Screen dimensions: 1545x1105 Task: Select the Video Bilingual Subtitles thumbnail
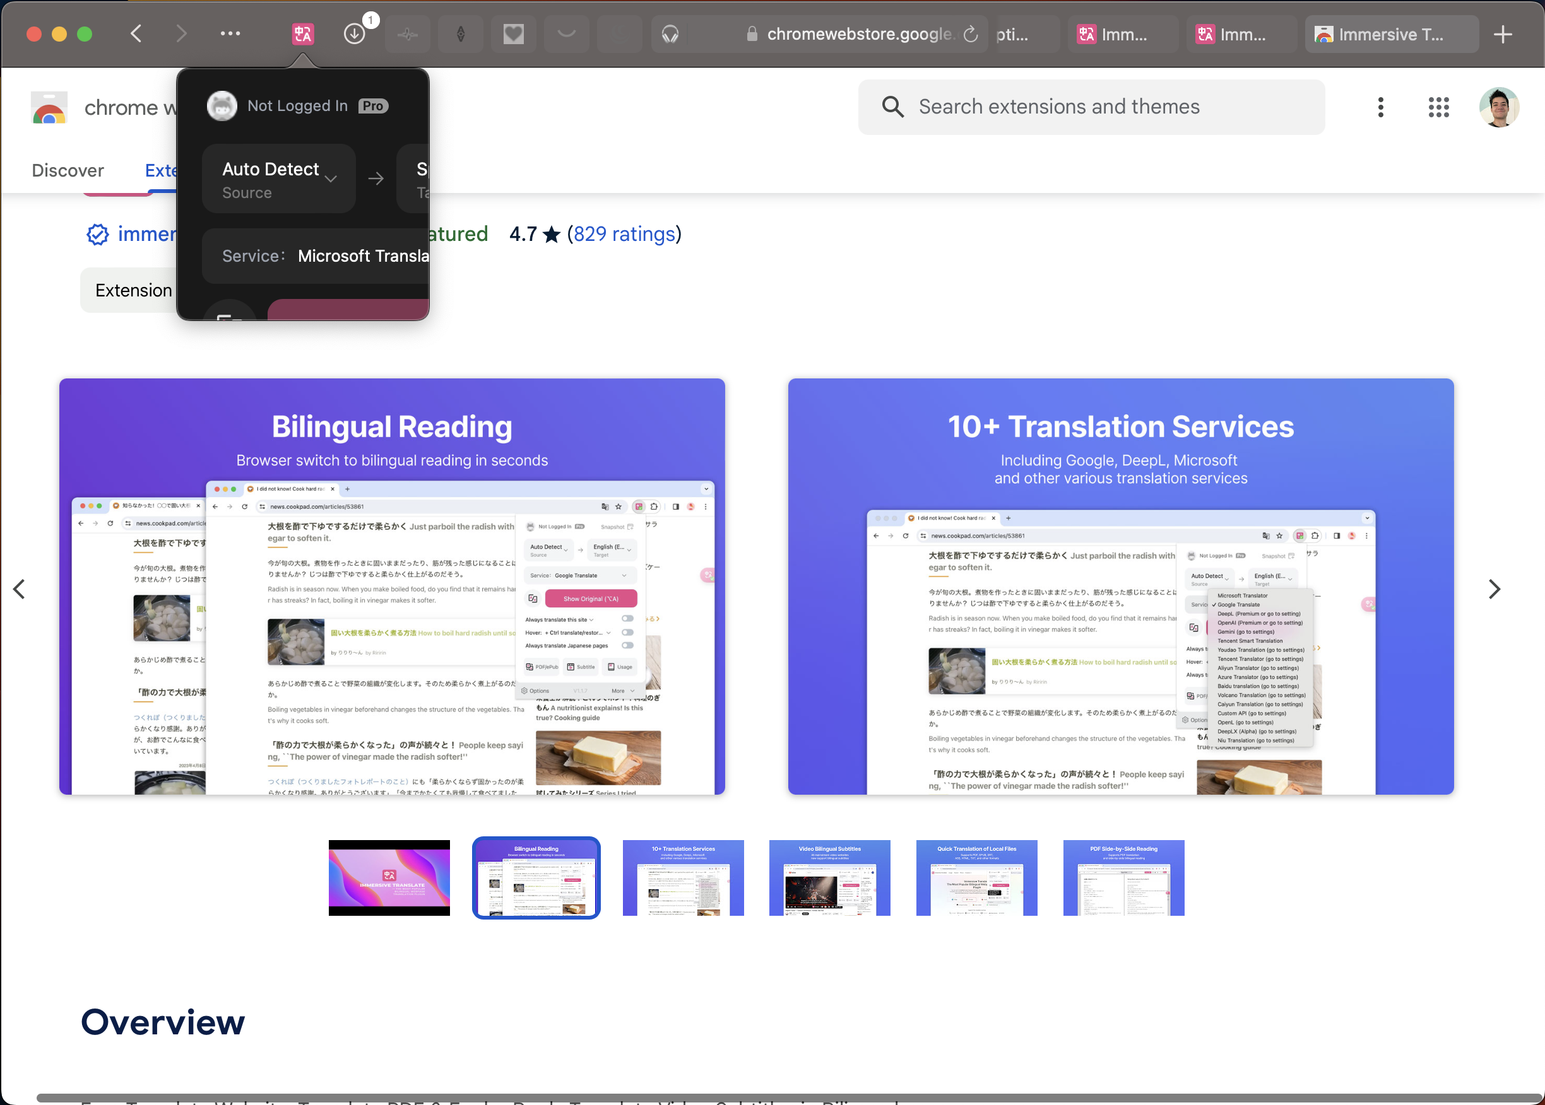point(829,878)
